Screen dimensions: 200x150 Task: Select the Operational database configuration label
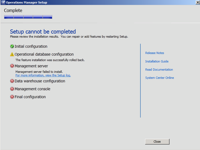coord(44,54)
